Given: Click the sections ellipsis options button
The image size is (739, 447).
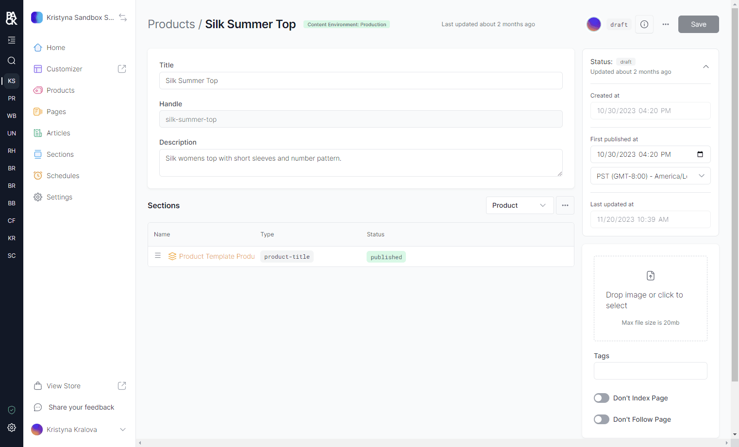Looking at the screenshot, I should point(565,205).
